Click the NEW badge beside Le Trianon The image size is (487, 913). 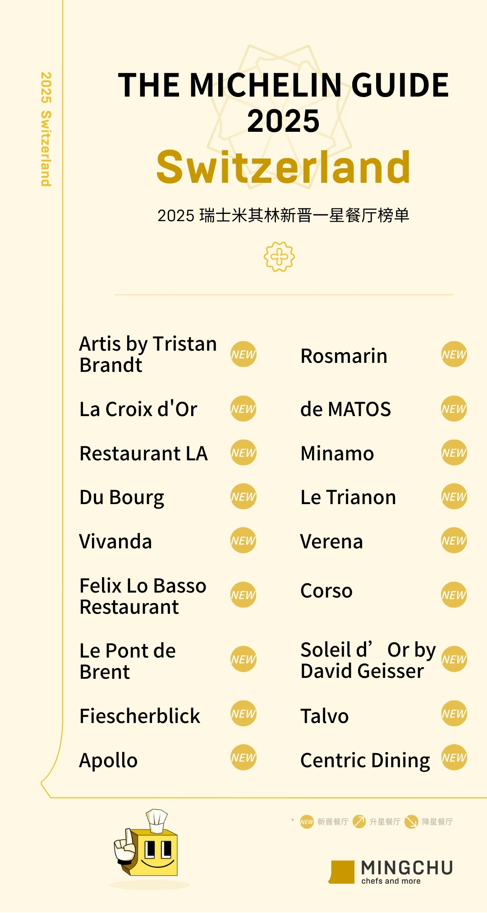[x=454, y=496]
